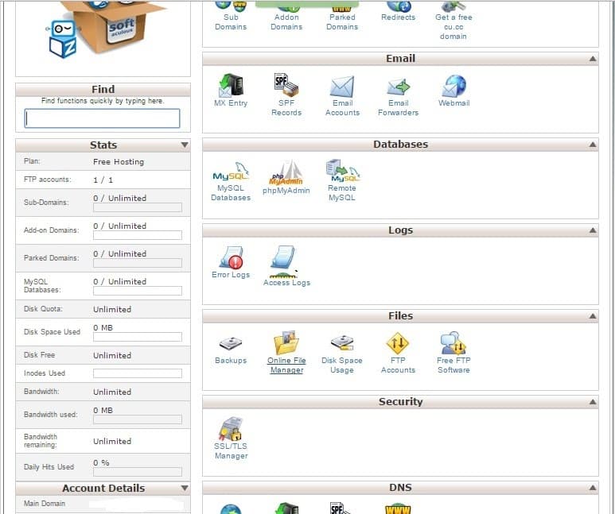Collapse the Logs section arrow
This screenshot has width=615, height=514.
click(x=593, y=230)
